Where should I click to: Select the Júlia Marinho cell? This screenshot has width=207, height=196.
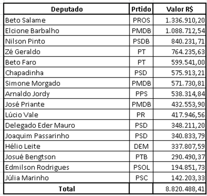[x=67, y=178]
